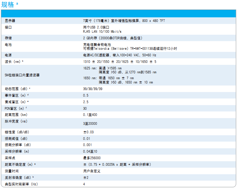237x188 pixels.
Task: Click the Telcordia TR-NWT-001138 battery text
Action: pos(130,48)
